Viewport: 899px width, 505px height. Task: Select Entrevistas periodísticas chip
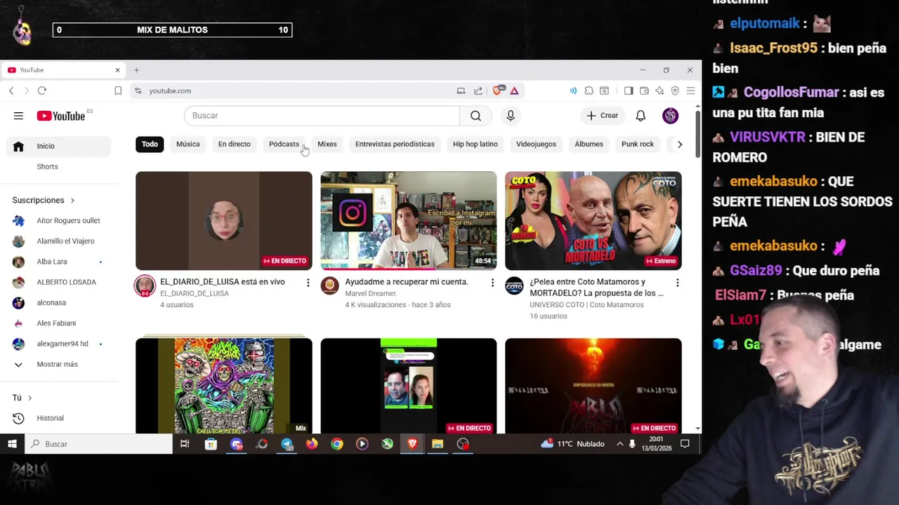click(395, 144)
